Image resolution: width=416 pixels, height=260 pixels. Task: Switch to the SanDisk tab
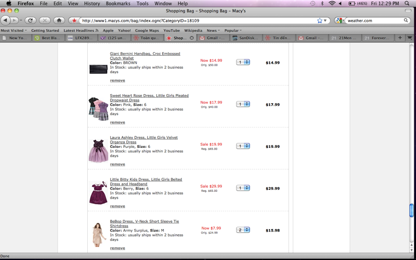pos(246,38)
